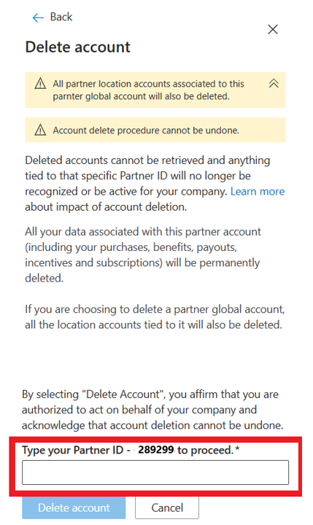Click paragraph about purchases, benefits, payouts

tap(143, 254)
